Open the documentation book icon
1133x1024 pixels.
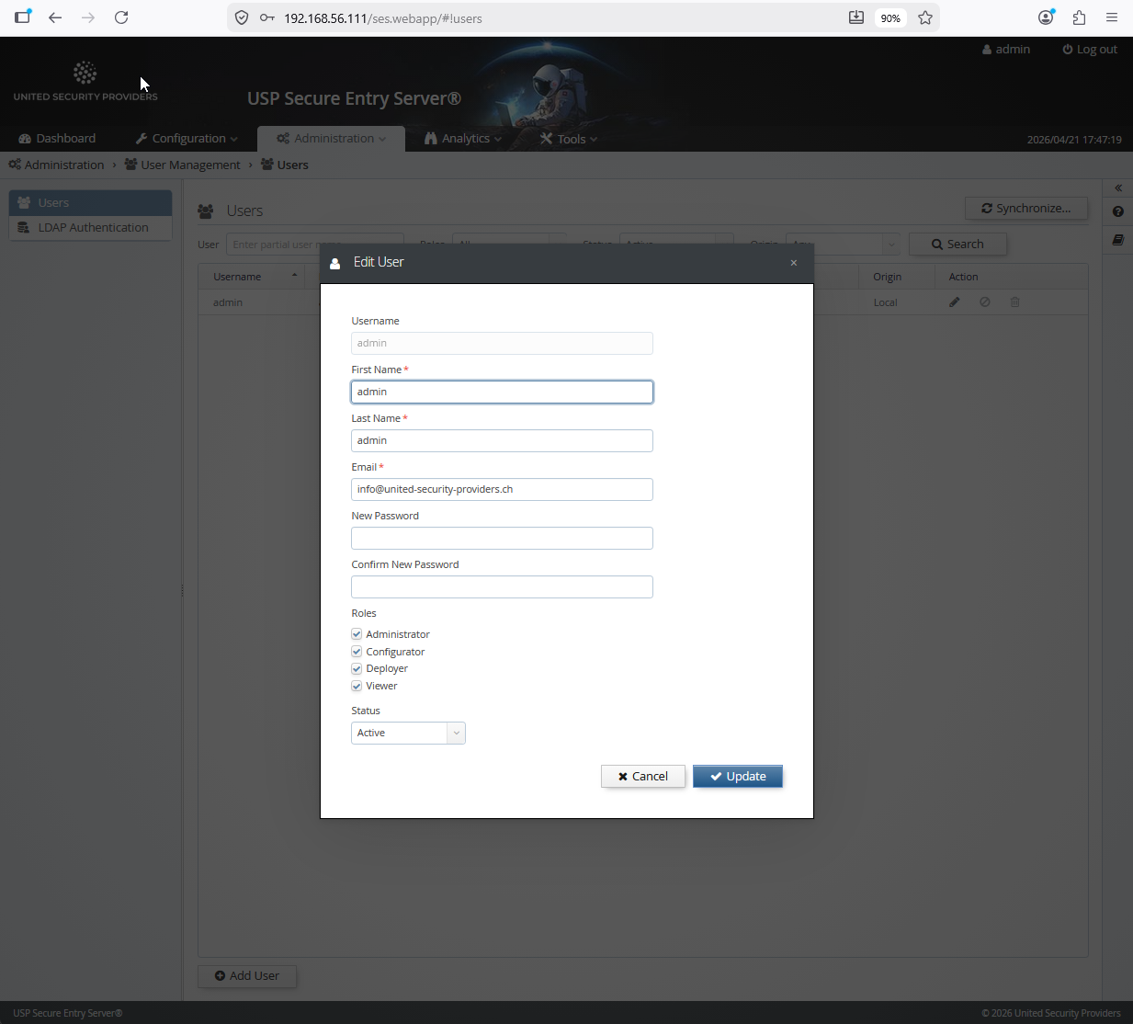1118,240
